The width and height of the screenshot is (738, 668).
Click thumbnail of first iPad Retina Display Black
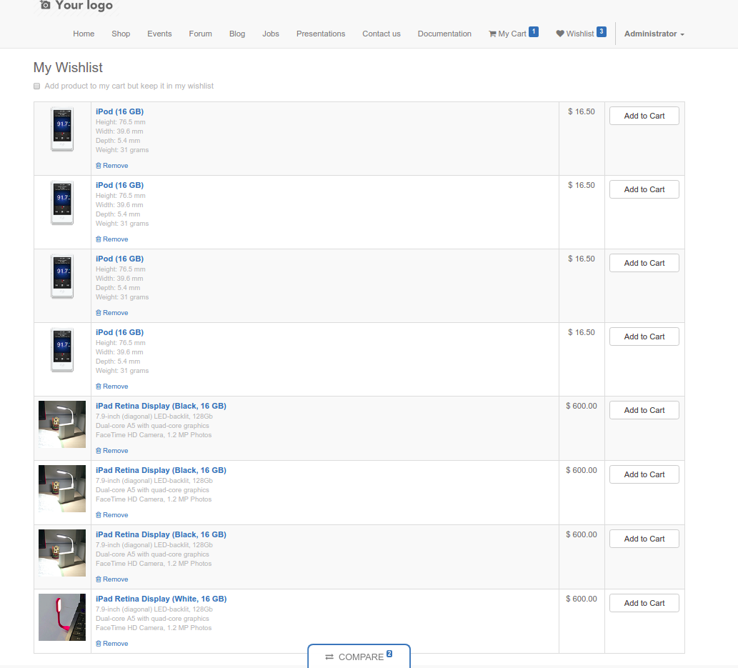[x=61, y=424]
